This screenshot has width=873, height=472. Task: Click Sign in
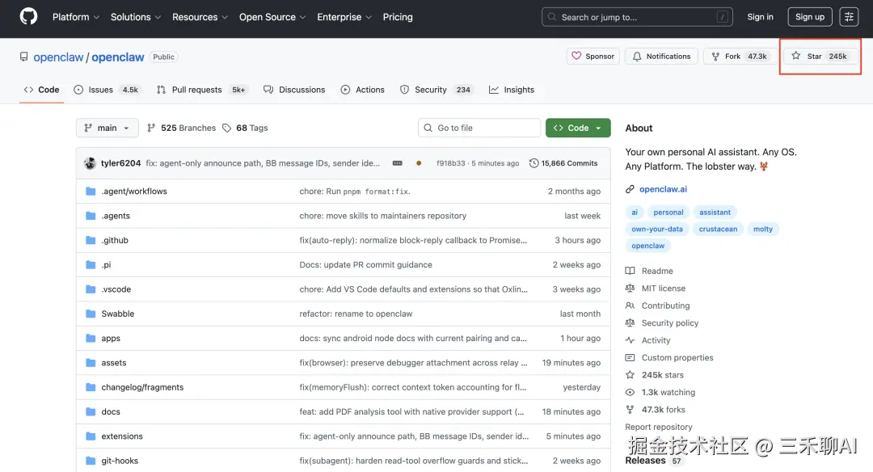[760, 17]
